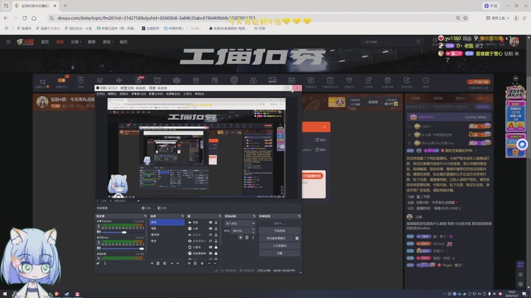The image size is (531, 298).
Task: Open transition options three-dot menu
Action: tap(253, 238)
